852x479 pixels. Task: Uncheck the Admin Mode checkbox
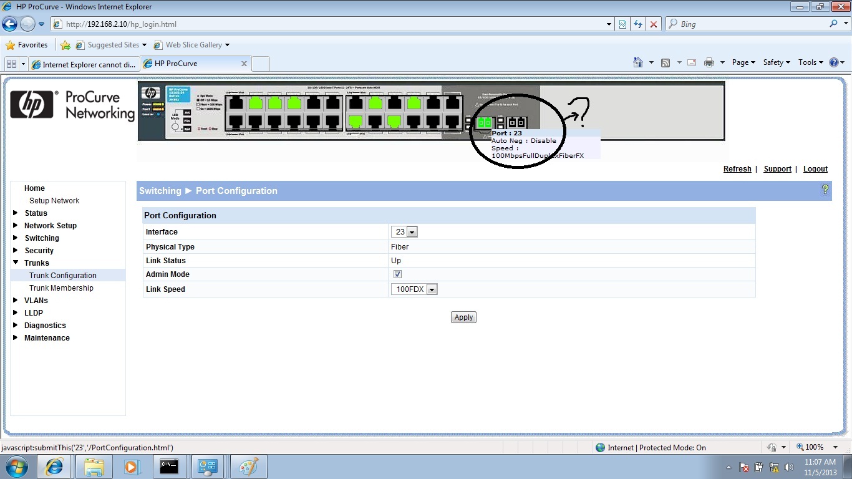pos(397,274)
